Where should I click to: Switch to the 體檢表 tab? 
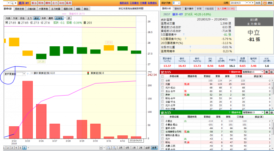178,8
